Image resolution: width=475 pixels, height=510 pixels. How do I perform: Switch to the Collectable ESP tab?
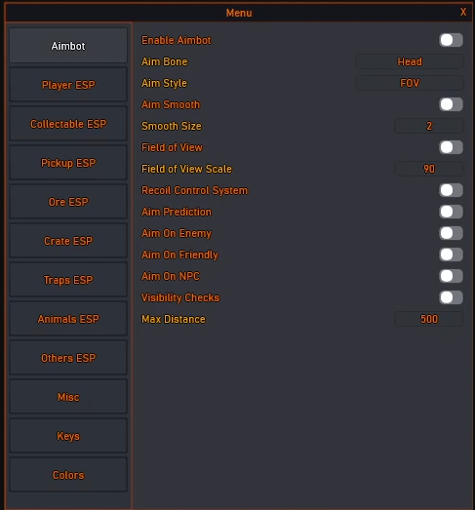click(68, 124)
